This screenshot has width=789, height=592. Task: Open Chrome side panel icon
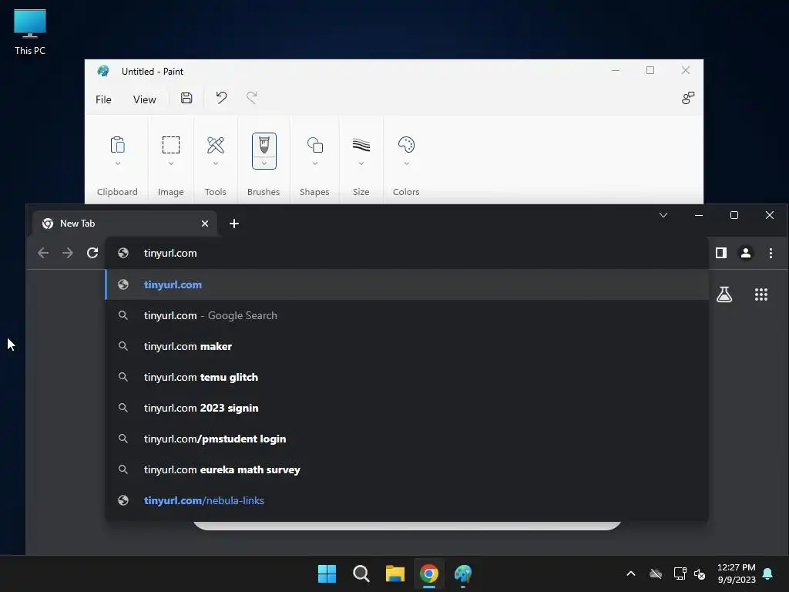tap(721, 253)
